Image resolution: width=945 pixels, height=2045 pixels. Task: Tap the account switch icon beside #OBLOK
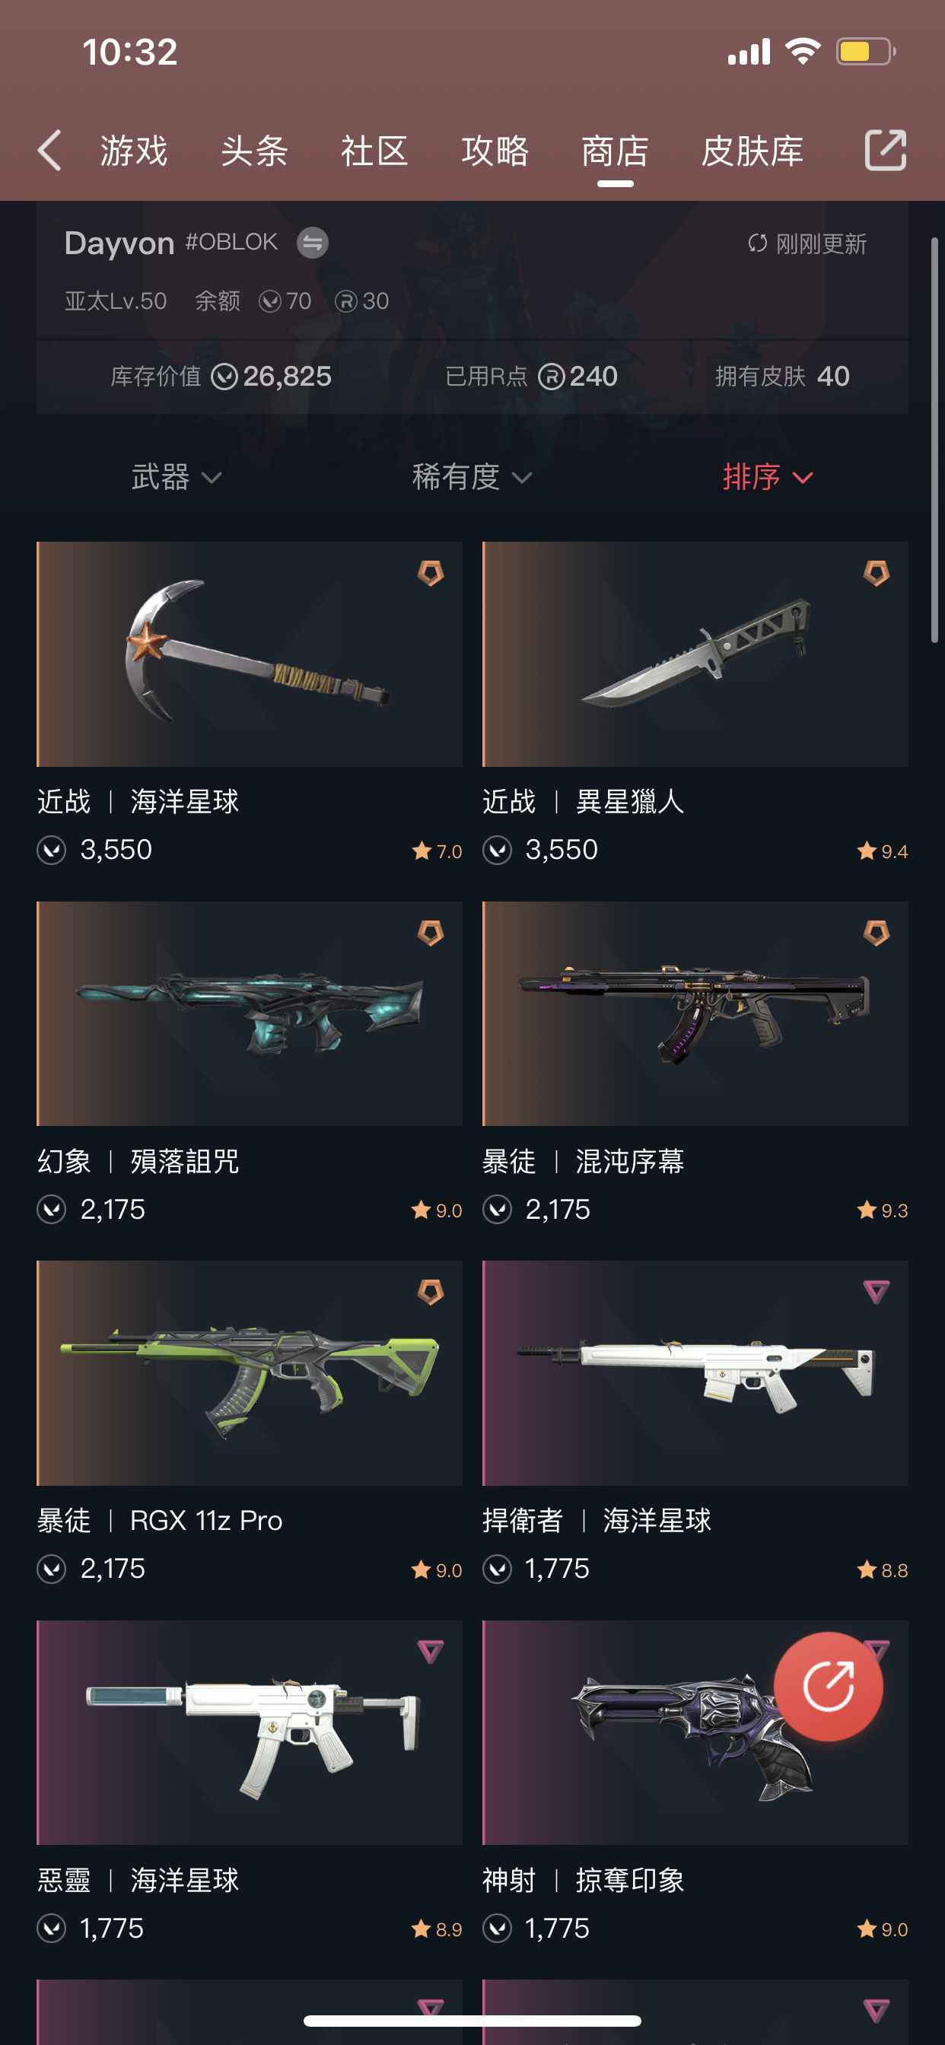[312, 243]
